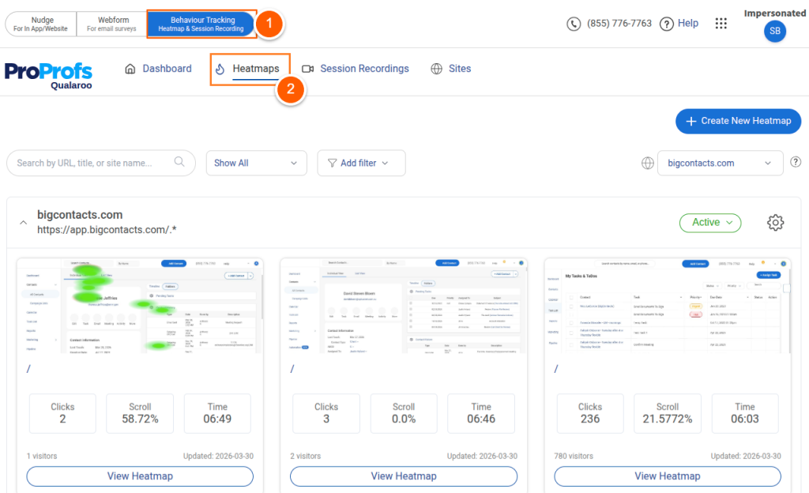Go to the Session Recordings tab
The width and height of the screenshot is (809, 493).
(356, 69)
